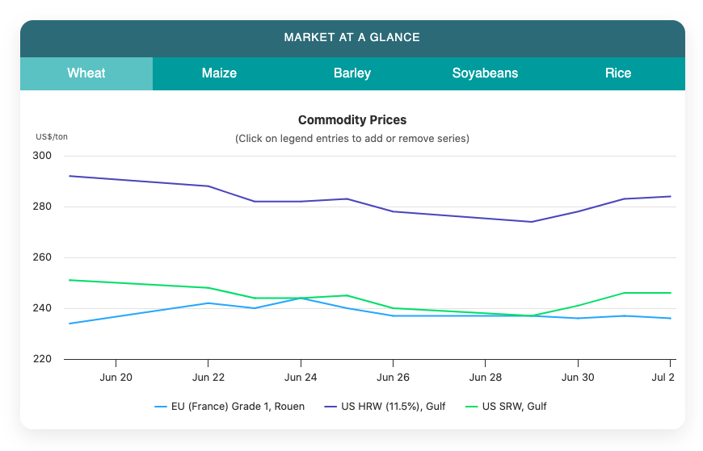
Task: Select the Wheat tab
Action: click(86, 73)
